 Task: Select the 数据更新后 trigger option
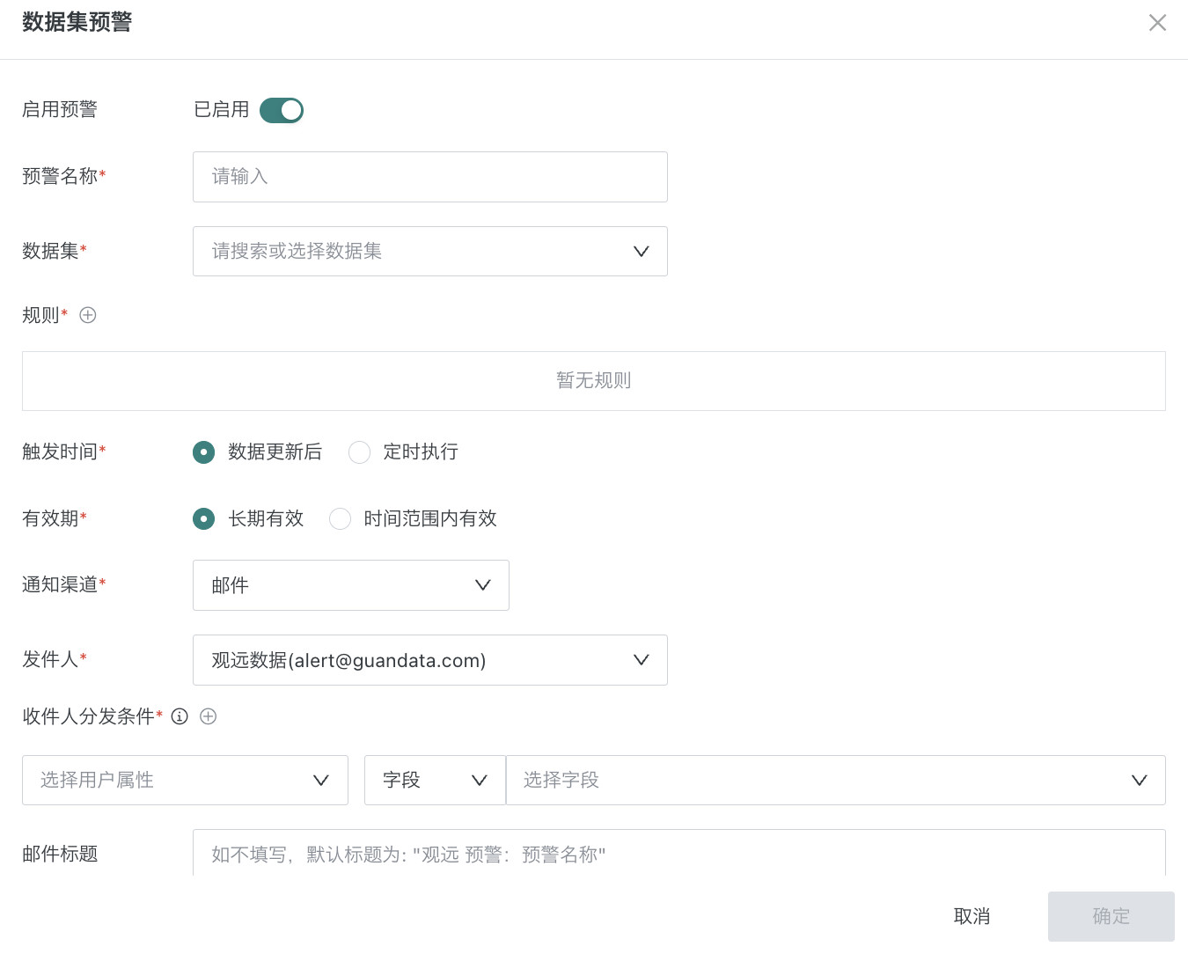tap(203, 452)
